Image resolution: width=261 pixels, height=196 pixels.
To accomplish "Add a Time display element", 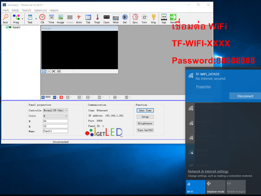I will click(51, 19).
